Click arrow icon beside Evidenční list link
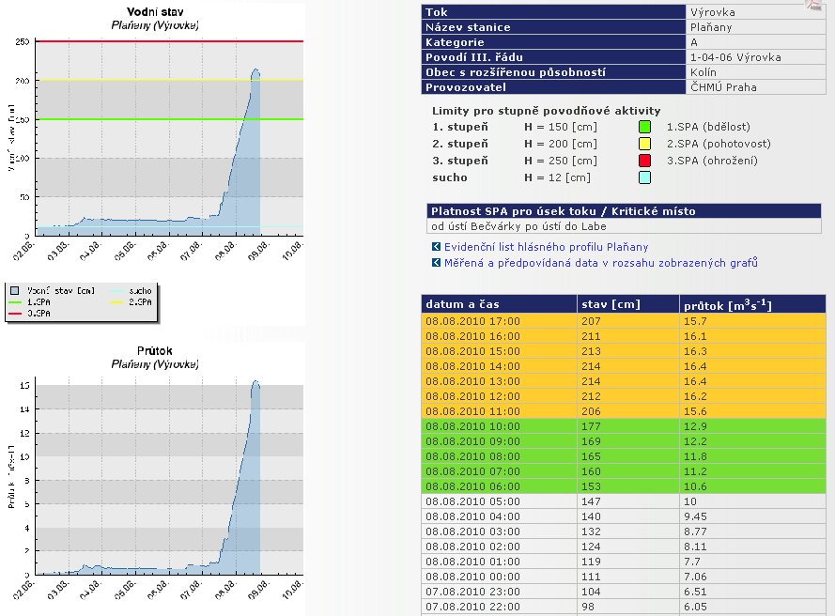Screen dimensions: 835x616 436,247
